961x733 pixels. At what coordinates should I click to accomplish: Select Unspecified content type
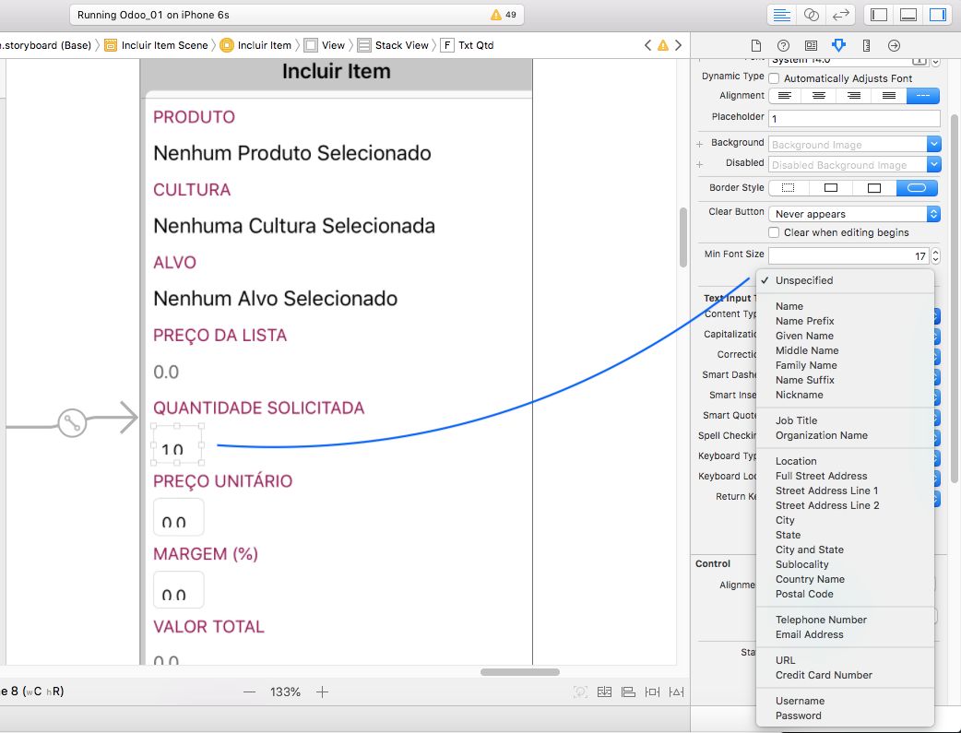tap(845, 280)
